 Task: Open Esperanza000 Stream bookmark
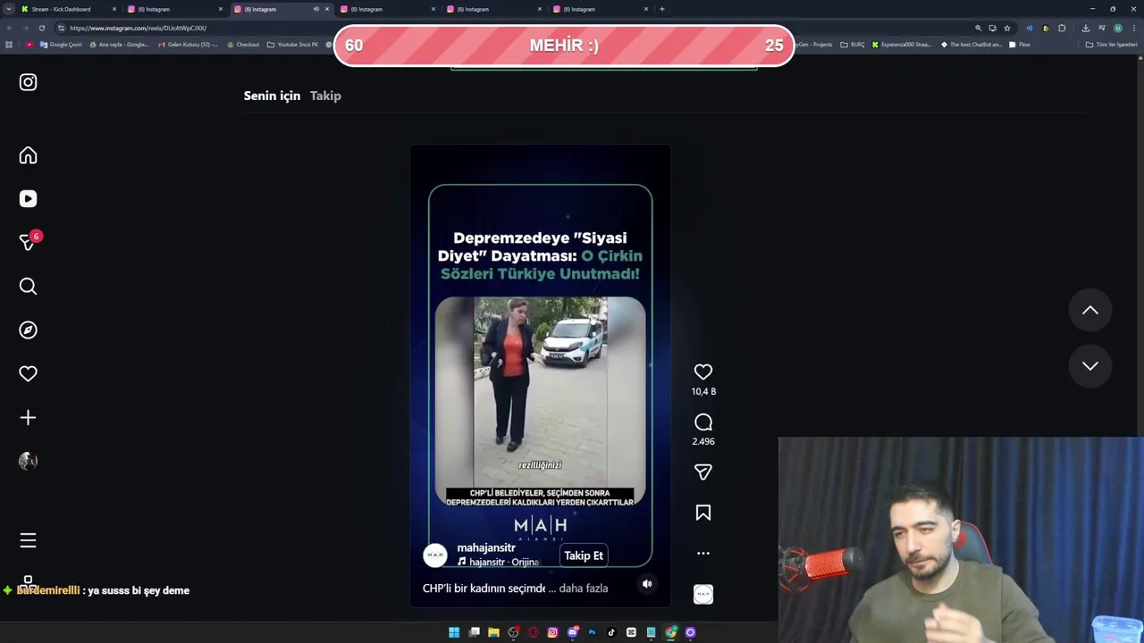(902, 45)
